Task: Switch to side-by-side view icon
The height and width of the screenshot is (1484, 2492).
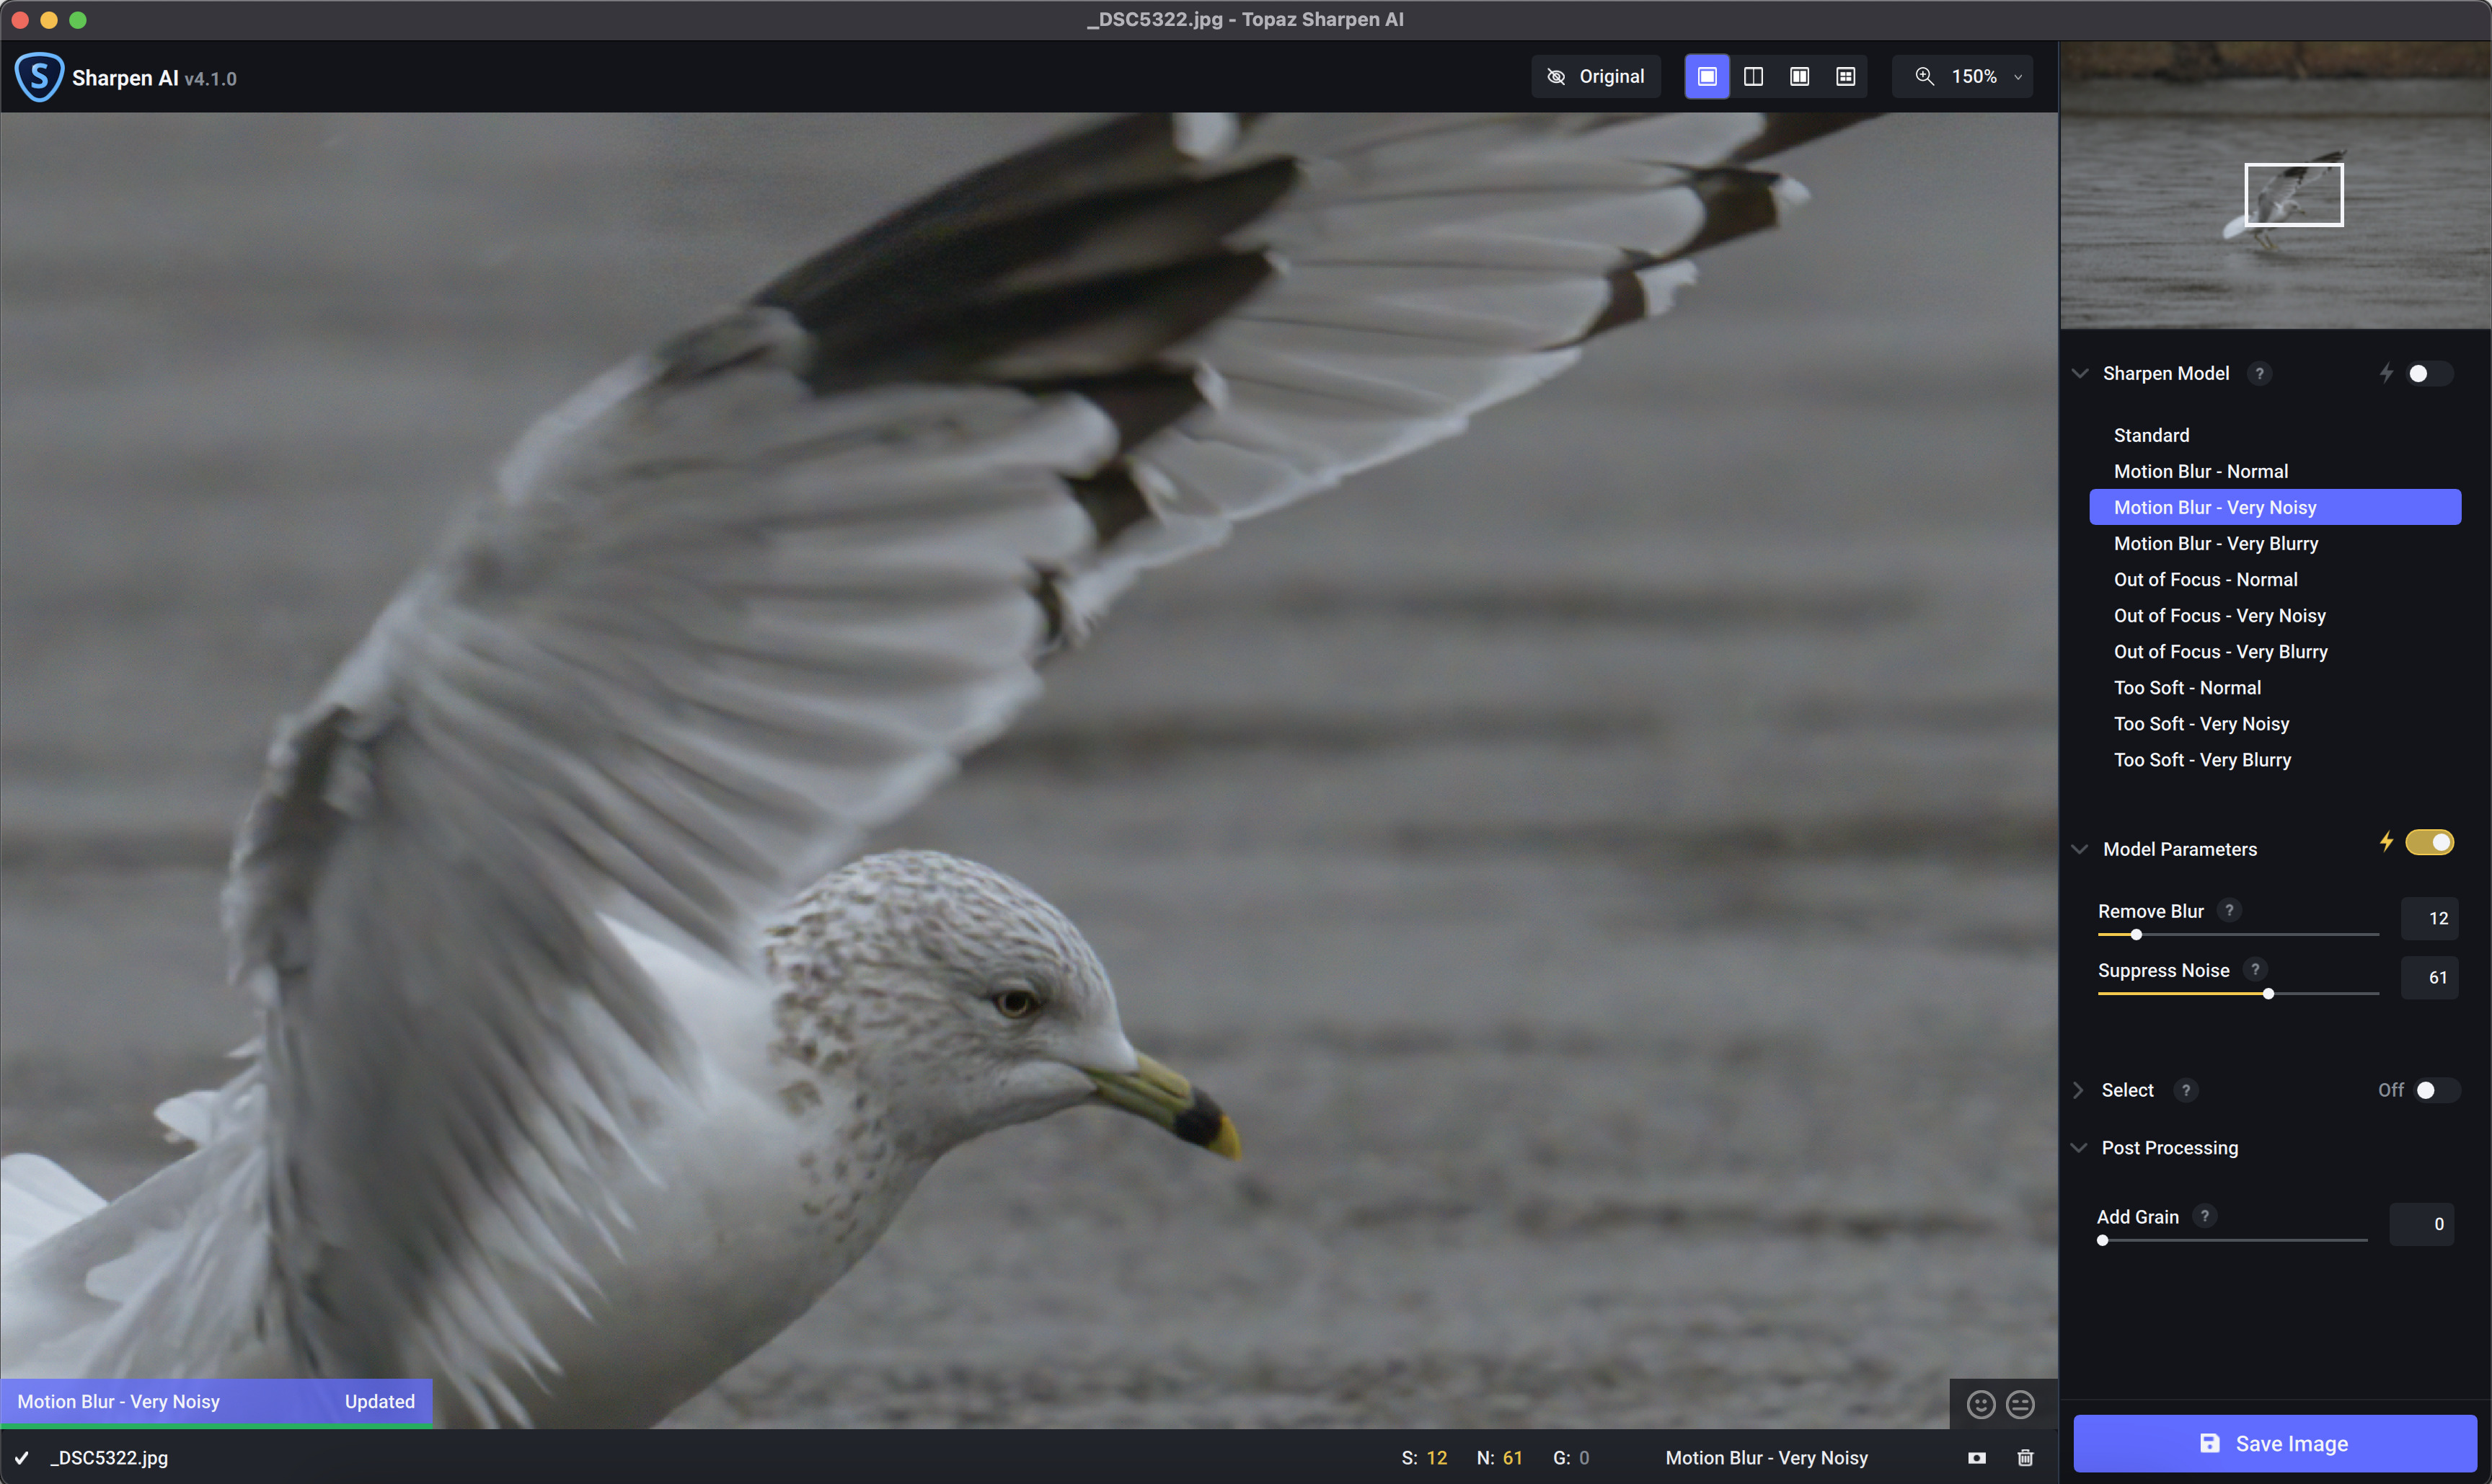Action: (x=1799, y=77)
